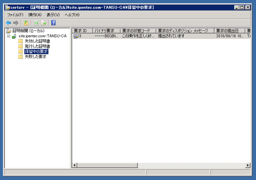Viewport: 256px width, 180px height.
Task: Click the site.ipentec.com-TANSU-CA server icon
Action: pyautogui.click(x=14, y=36)
